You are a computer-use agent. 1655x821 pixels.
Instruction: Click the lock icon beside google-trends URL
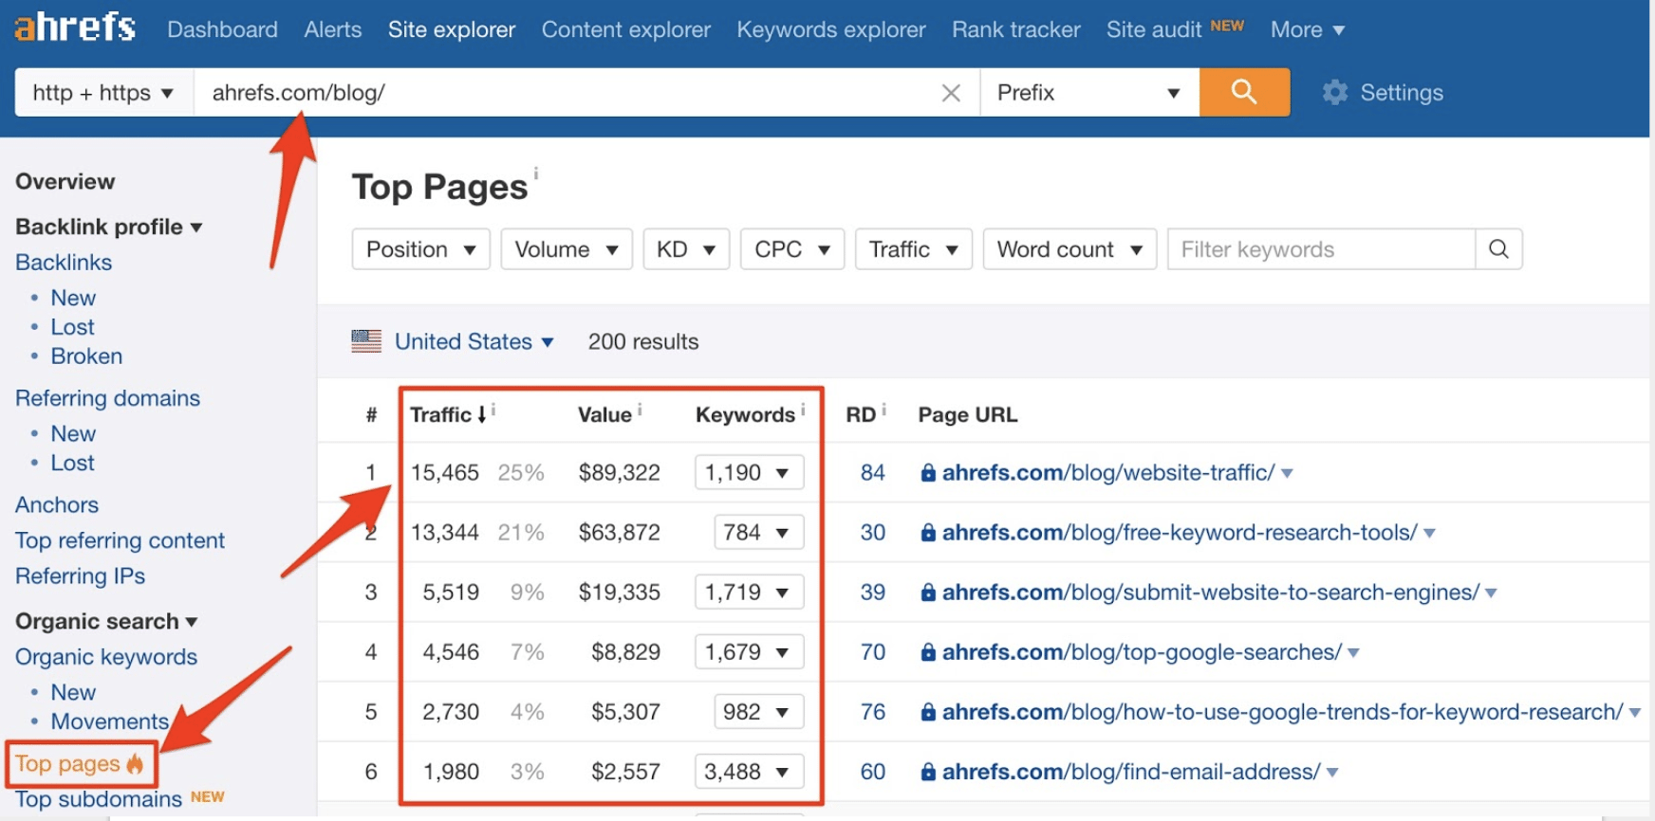928,712
